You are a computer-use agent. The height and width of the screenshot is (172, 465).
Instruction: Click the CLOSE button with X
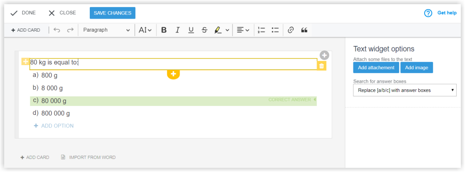pyautogui.click(x=62, y=13)
